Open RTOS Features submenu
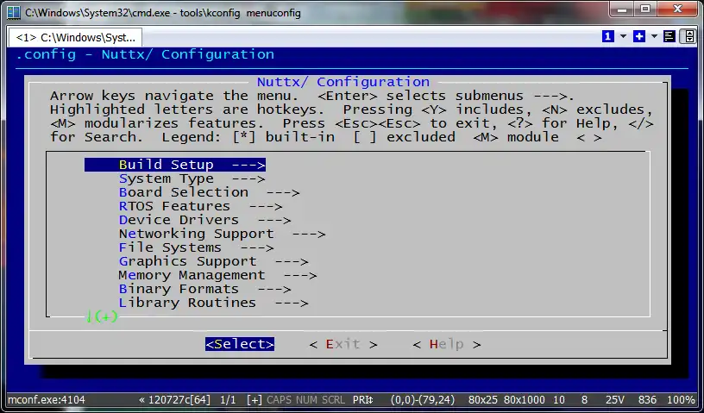Image resolution: width=704 pixels, height=413 pixels. click(201, 207)
